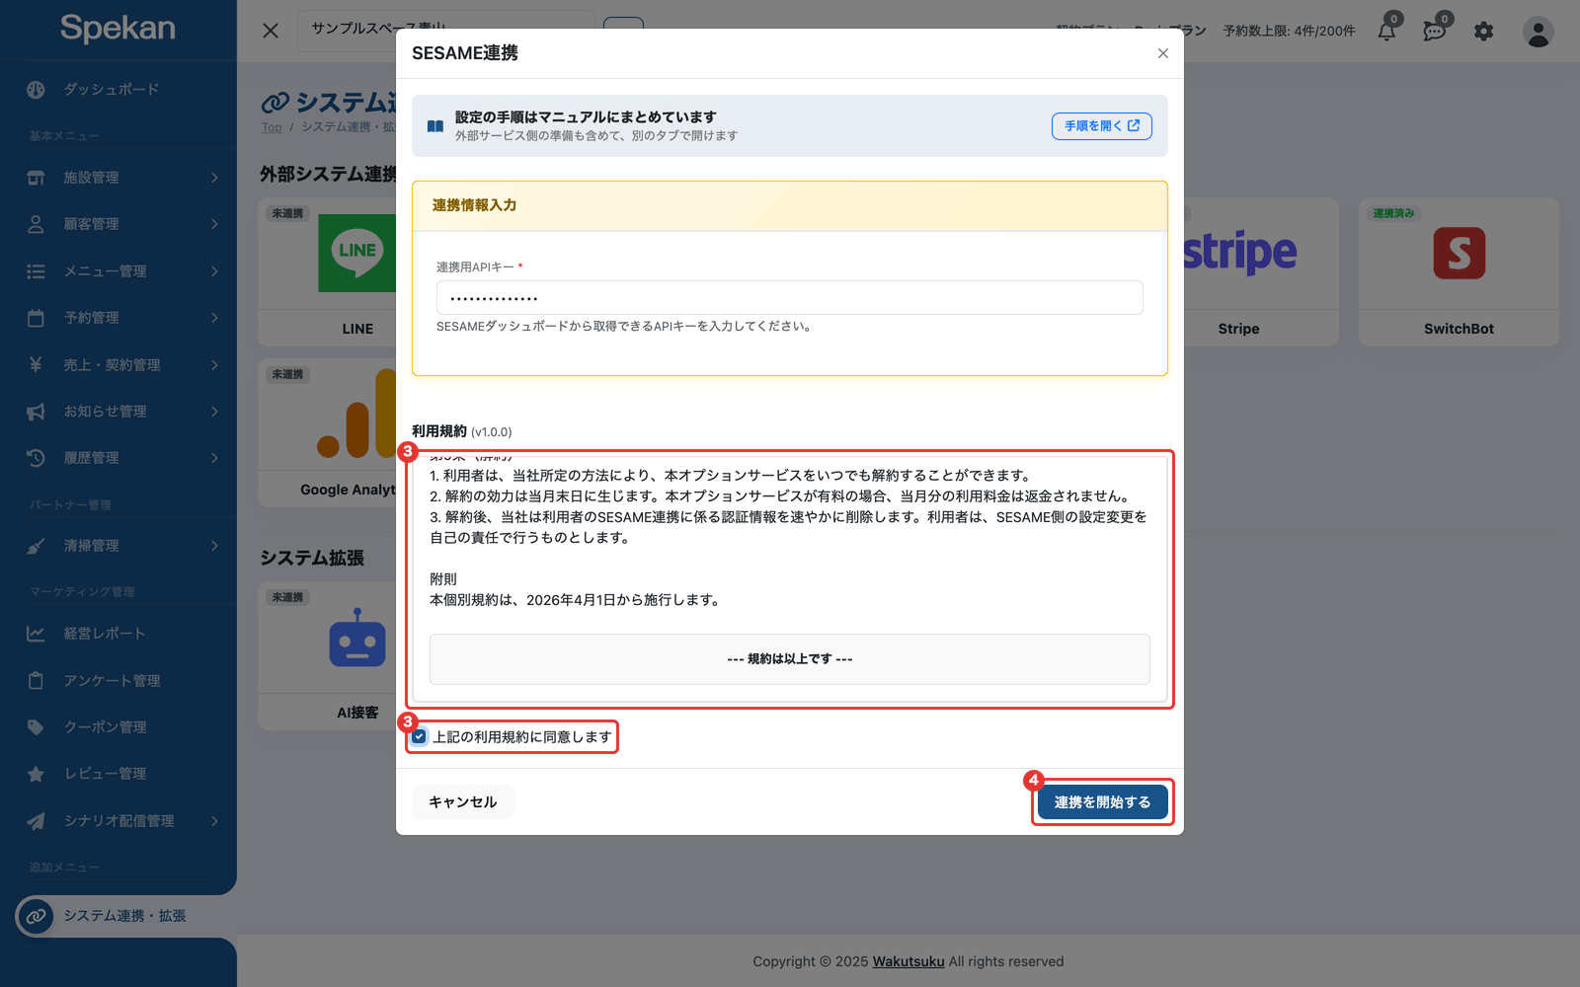Click the scenario delivery paper plane icon
Viewport: 1580px width, 987px height.
(36, 821)
